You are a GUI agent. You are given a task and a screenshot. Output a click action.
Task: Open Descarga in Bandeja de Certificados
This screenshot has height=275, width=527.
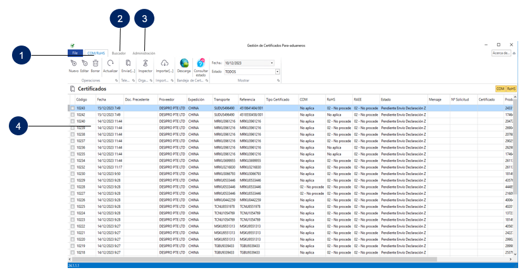coord(184,63)
